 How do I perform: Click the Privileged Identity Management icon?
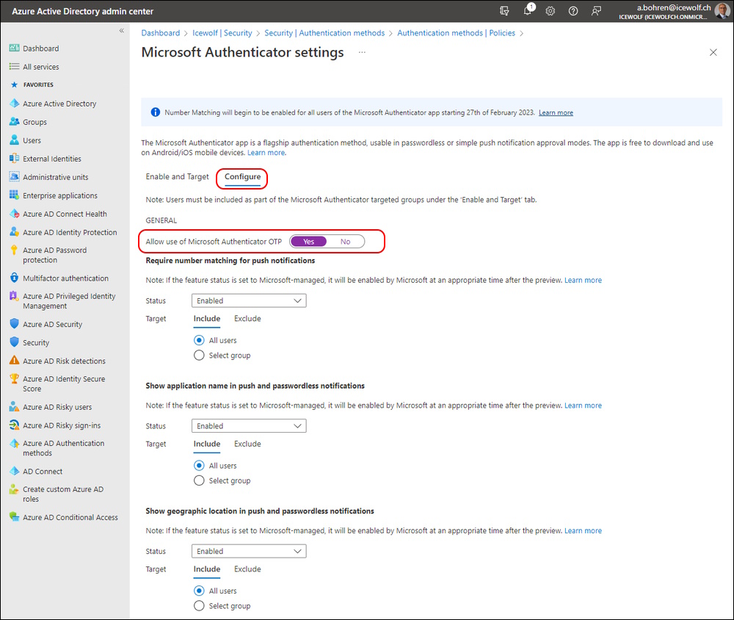15,296
